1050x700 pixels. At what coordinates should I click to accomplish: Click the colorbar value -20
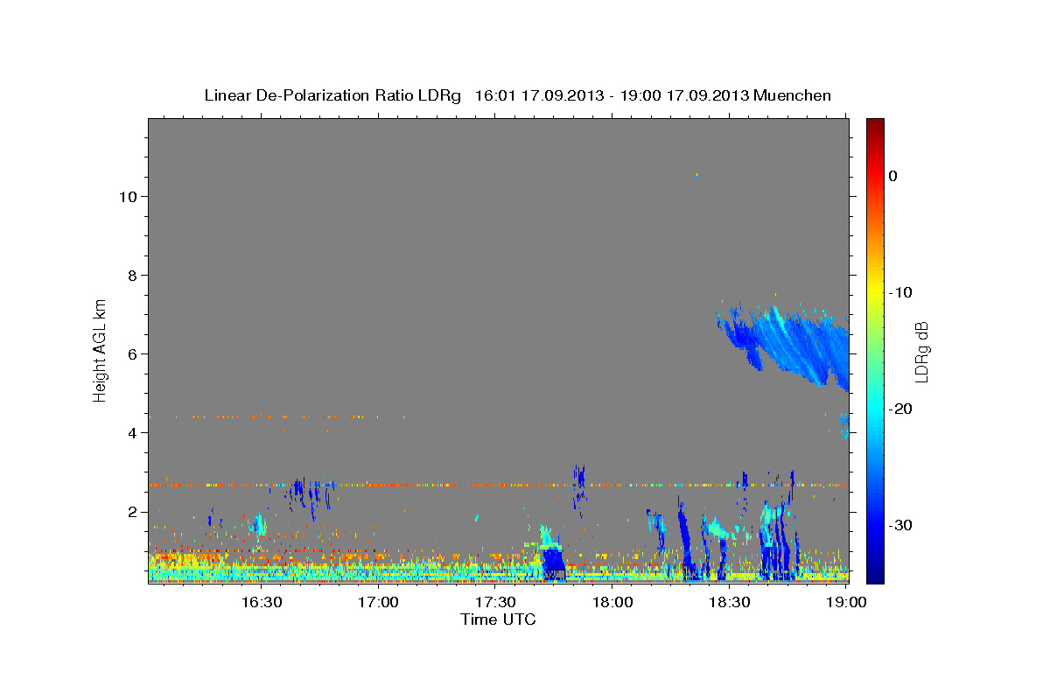901,409
